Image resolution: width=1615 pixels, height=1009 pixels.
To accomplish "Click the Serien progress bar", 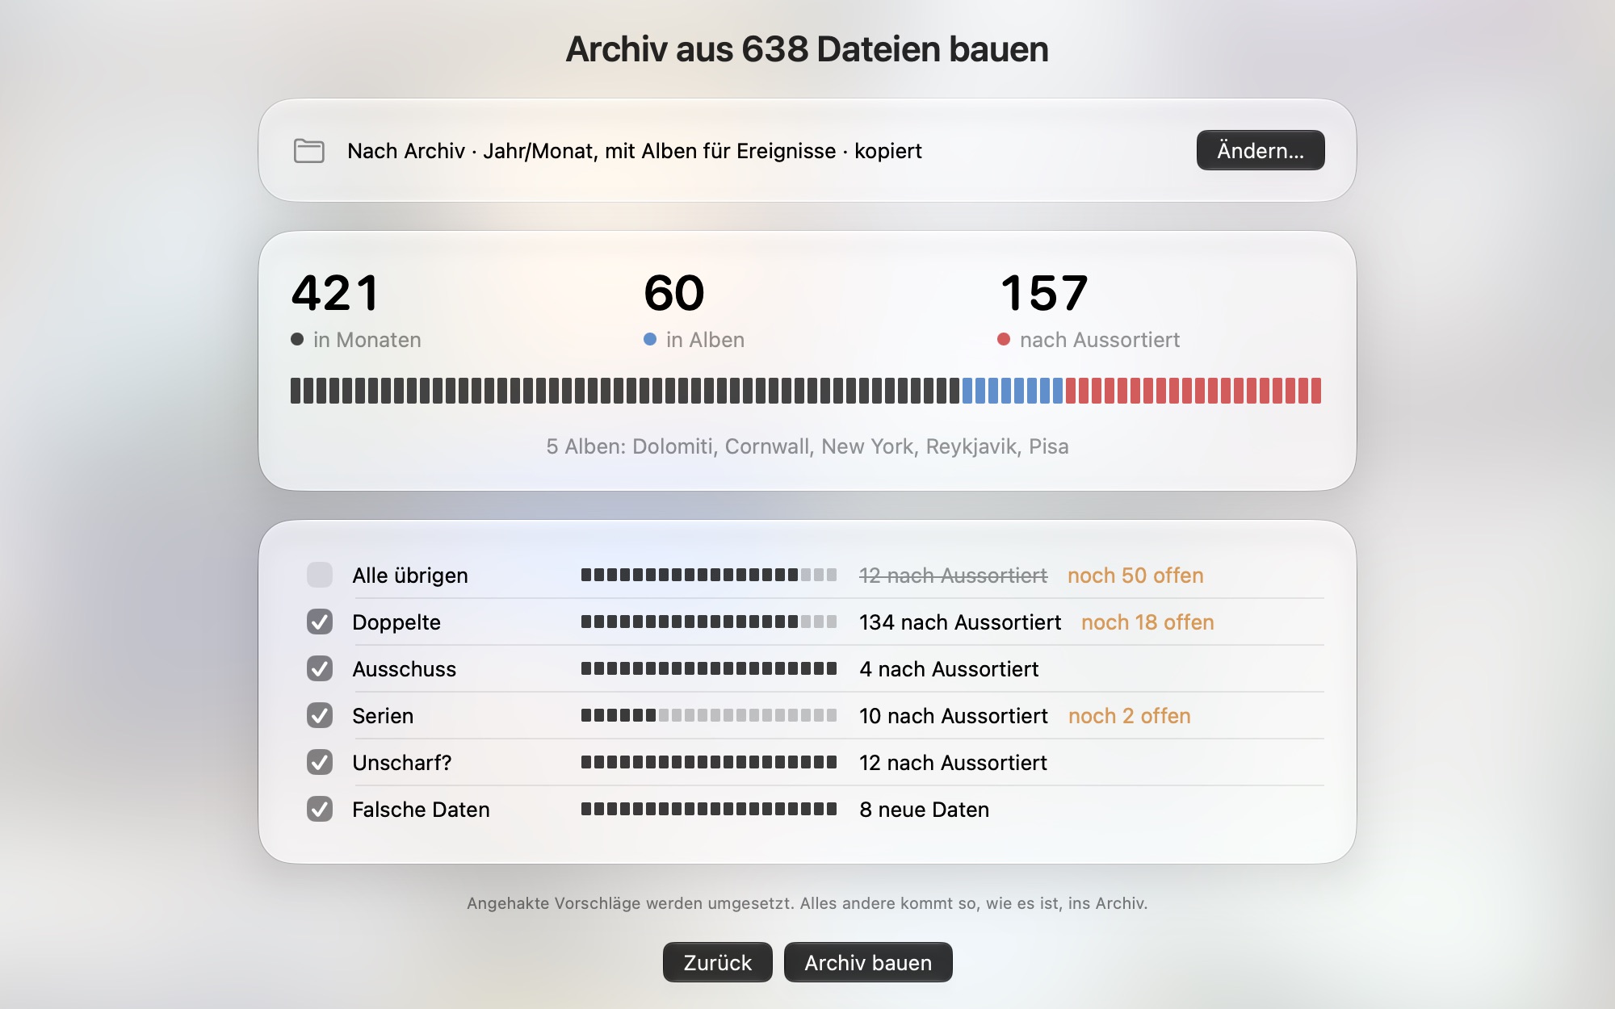I will pyautogui.click(x=709, y=715).
